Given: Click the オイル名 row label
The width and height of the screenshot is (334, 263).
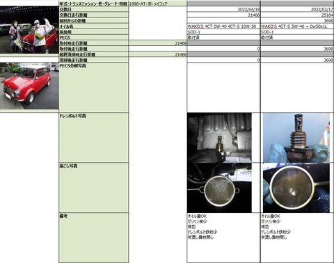Looking at the screenshot, I should (x=93, y=26).
